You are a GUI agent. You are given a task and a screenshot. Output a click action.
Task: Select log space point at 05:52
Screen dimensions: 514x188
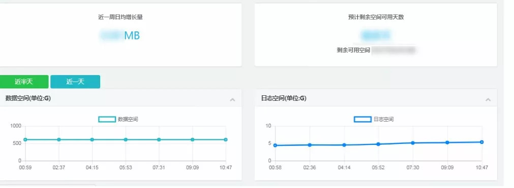click(x=378, y=144)
